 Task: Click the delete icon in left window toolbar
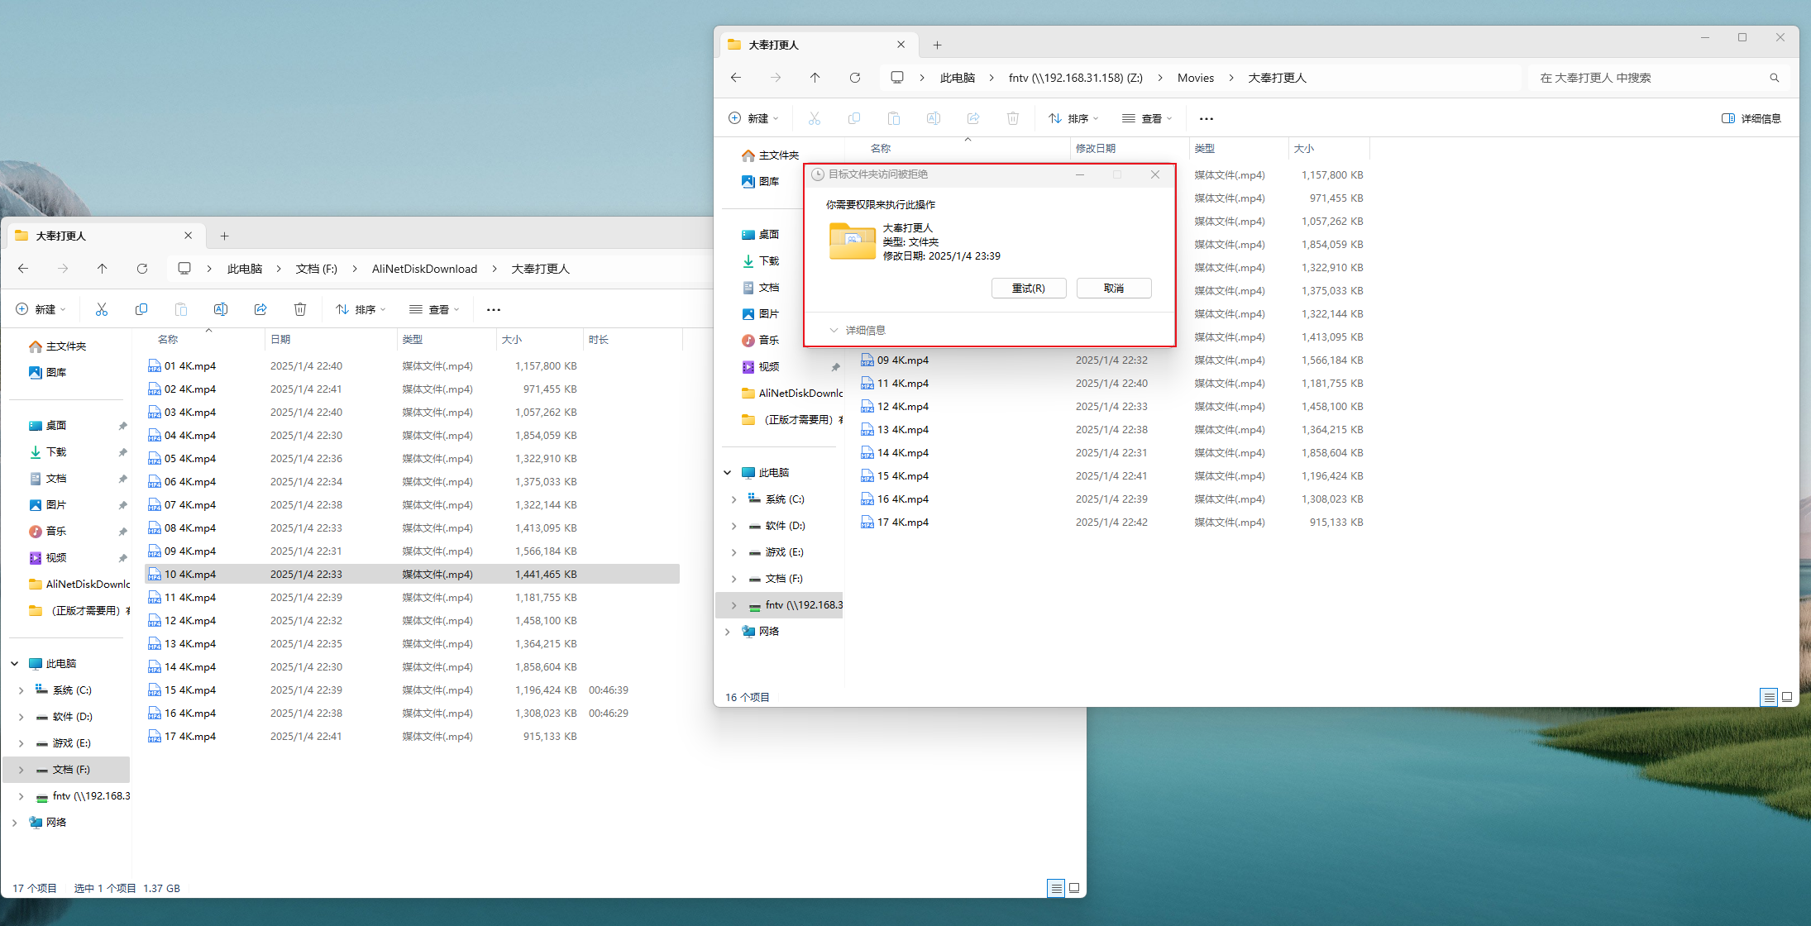pyautogui.click(x=300, y=309)
